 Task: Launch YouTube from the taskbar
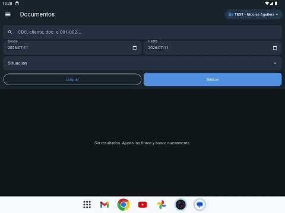point(142,205)
